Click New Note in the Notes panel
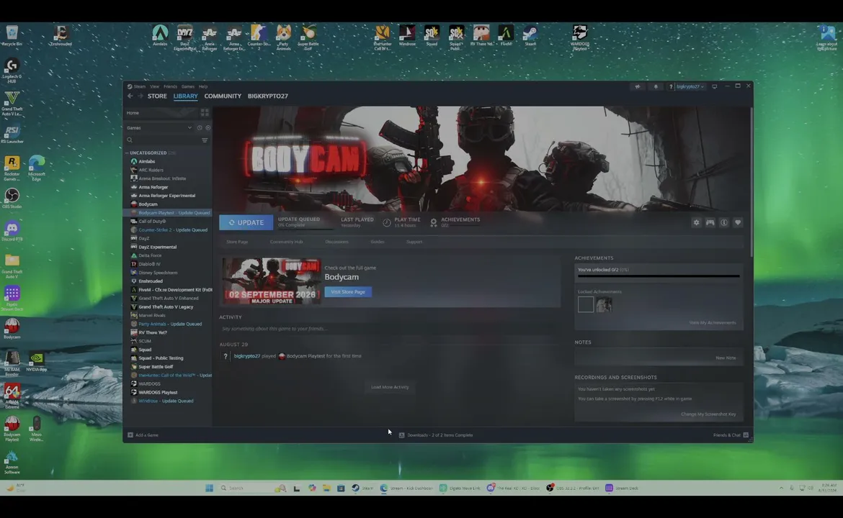Screen dimensions: 843x518 (x=726, y=358)
